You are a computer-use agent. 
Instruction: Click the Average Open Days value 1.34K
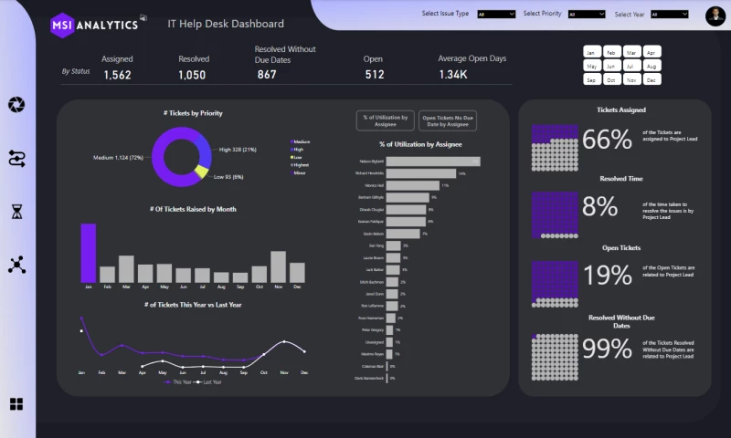pos(452,75)
